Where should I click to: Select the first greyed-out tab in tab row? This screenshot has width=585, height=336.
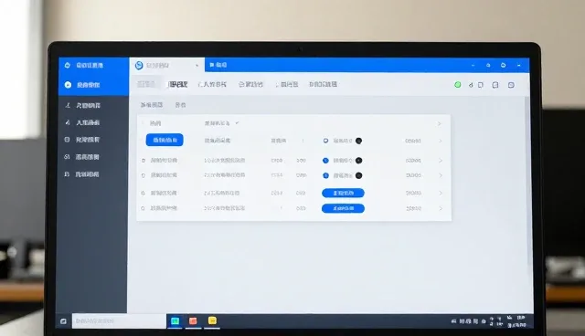(x=146, y=84)
